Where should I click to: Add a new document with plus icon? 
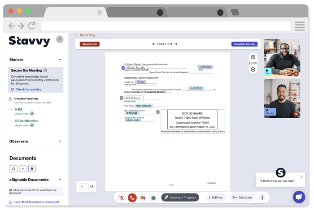pos(23,169)
